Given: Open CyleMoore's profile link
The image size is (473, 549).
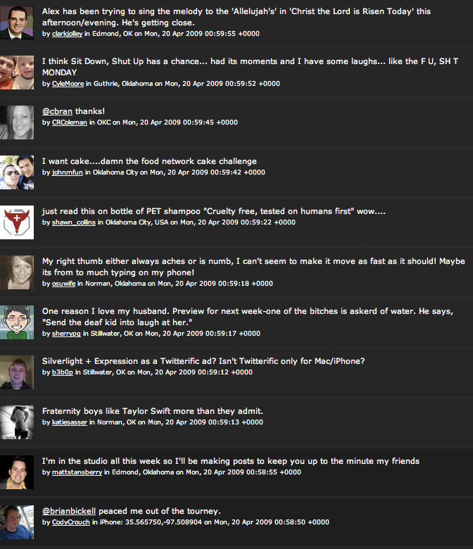Looking at the screenshot, I should [68, 84].
